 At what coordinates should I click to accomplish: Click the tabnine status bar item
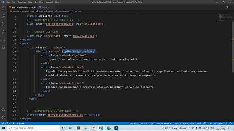click(20, 123)
